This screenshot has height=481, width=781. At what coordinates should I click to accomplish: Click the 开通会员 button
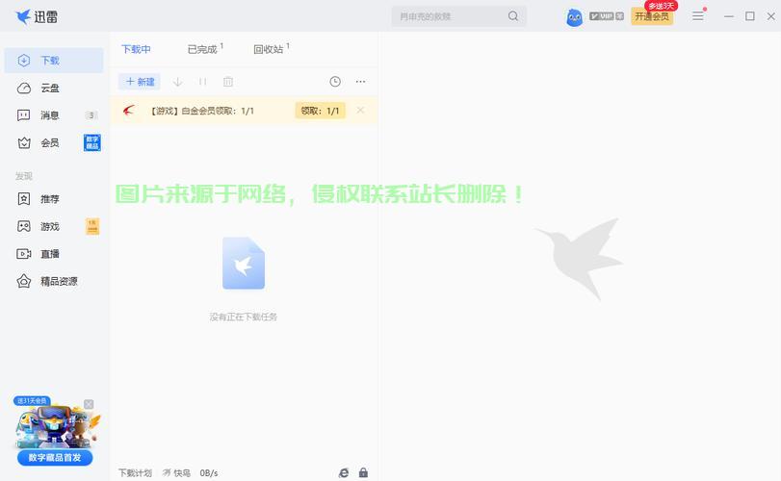(652, 16)
